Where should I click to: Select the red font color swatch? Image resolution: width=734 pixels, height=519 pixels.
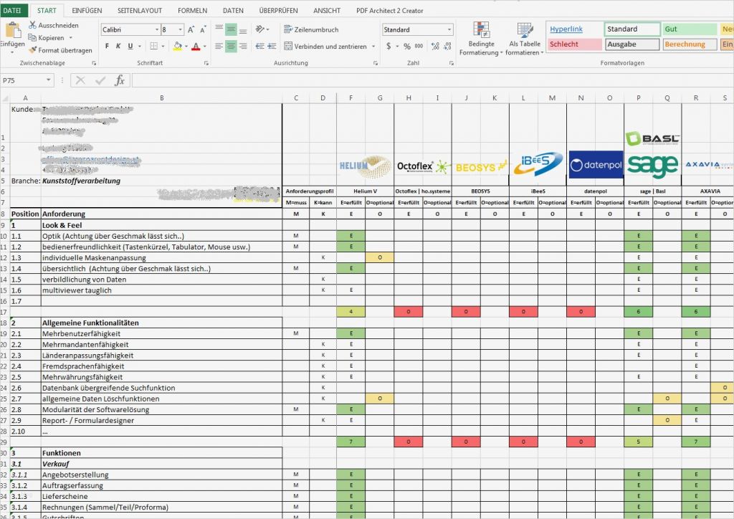195,47
